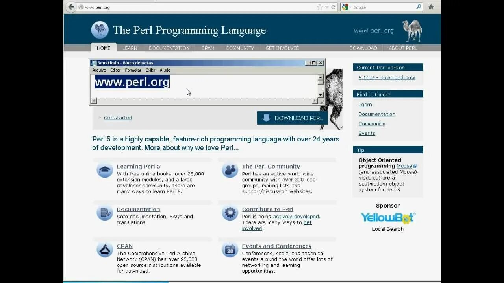Switch to the DOCUMENTATION tab

[169, 48]
